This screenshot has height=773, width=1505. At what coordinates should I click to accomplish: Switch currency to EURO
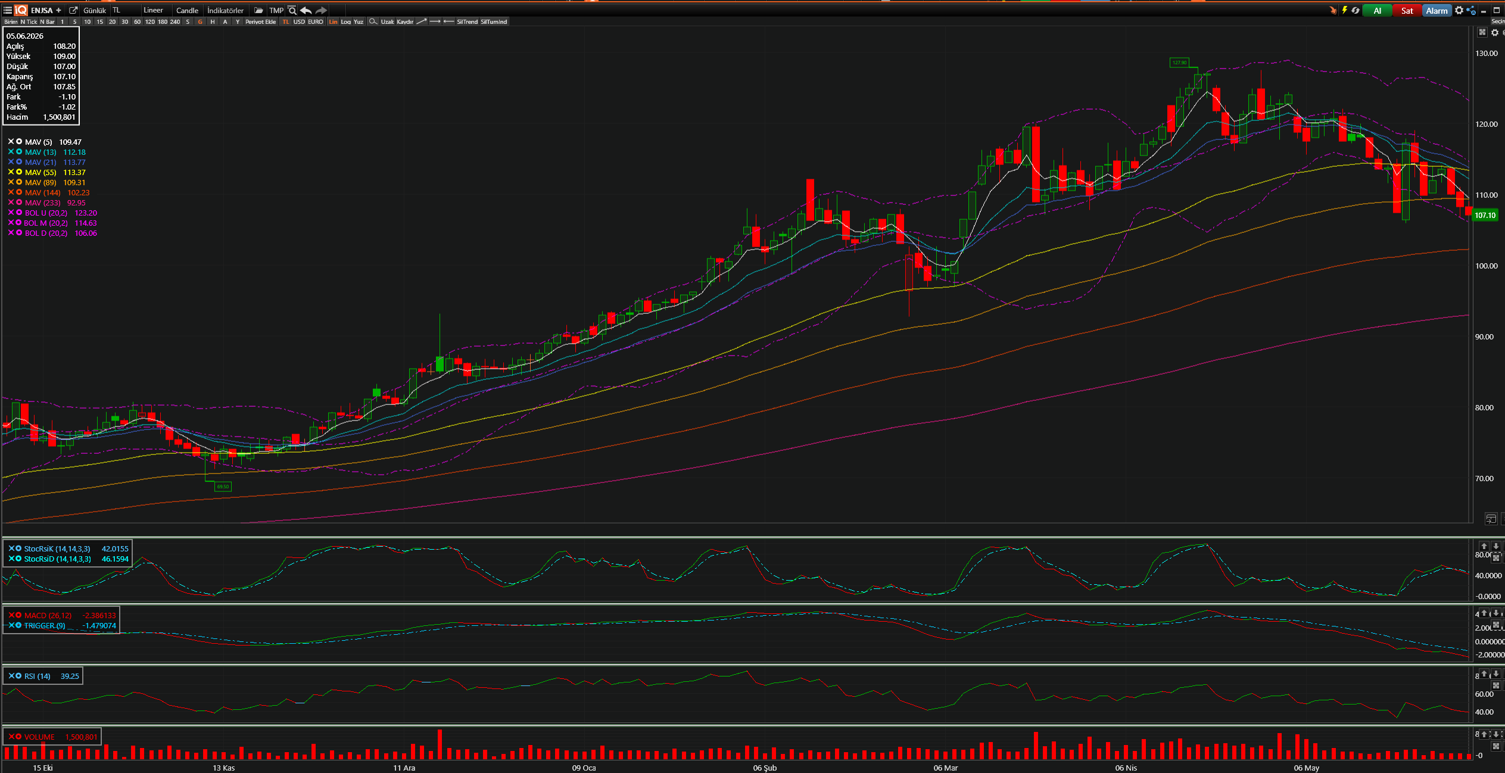click(316, 21)
